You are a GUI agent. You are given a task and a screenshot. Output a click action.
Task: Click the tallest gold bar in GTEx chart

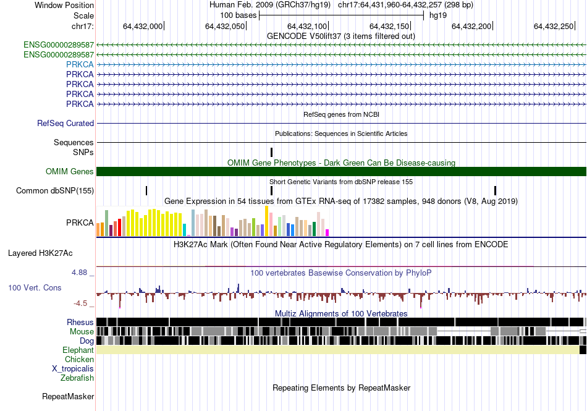point(266,221)
